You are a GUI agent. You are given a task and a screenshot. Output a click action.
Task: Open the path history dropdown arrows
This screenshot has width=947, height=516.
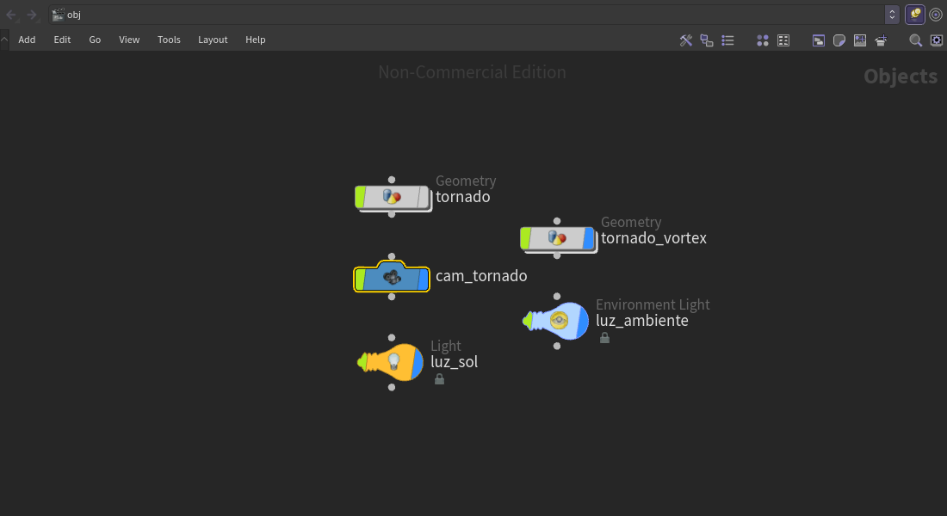[x=892, y=15]
